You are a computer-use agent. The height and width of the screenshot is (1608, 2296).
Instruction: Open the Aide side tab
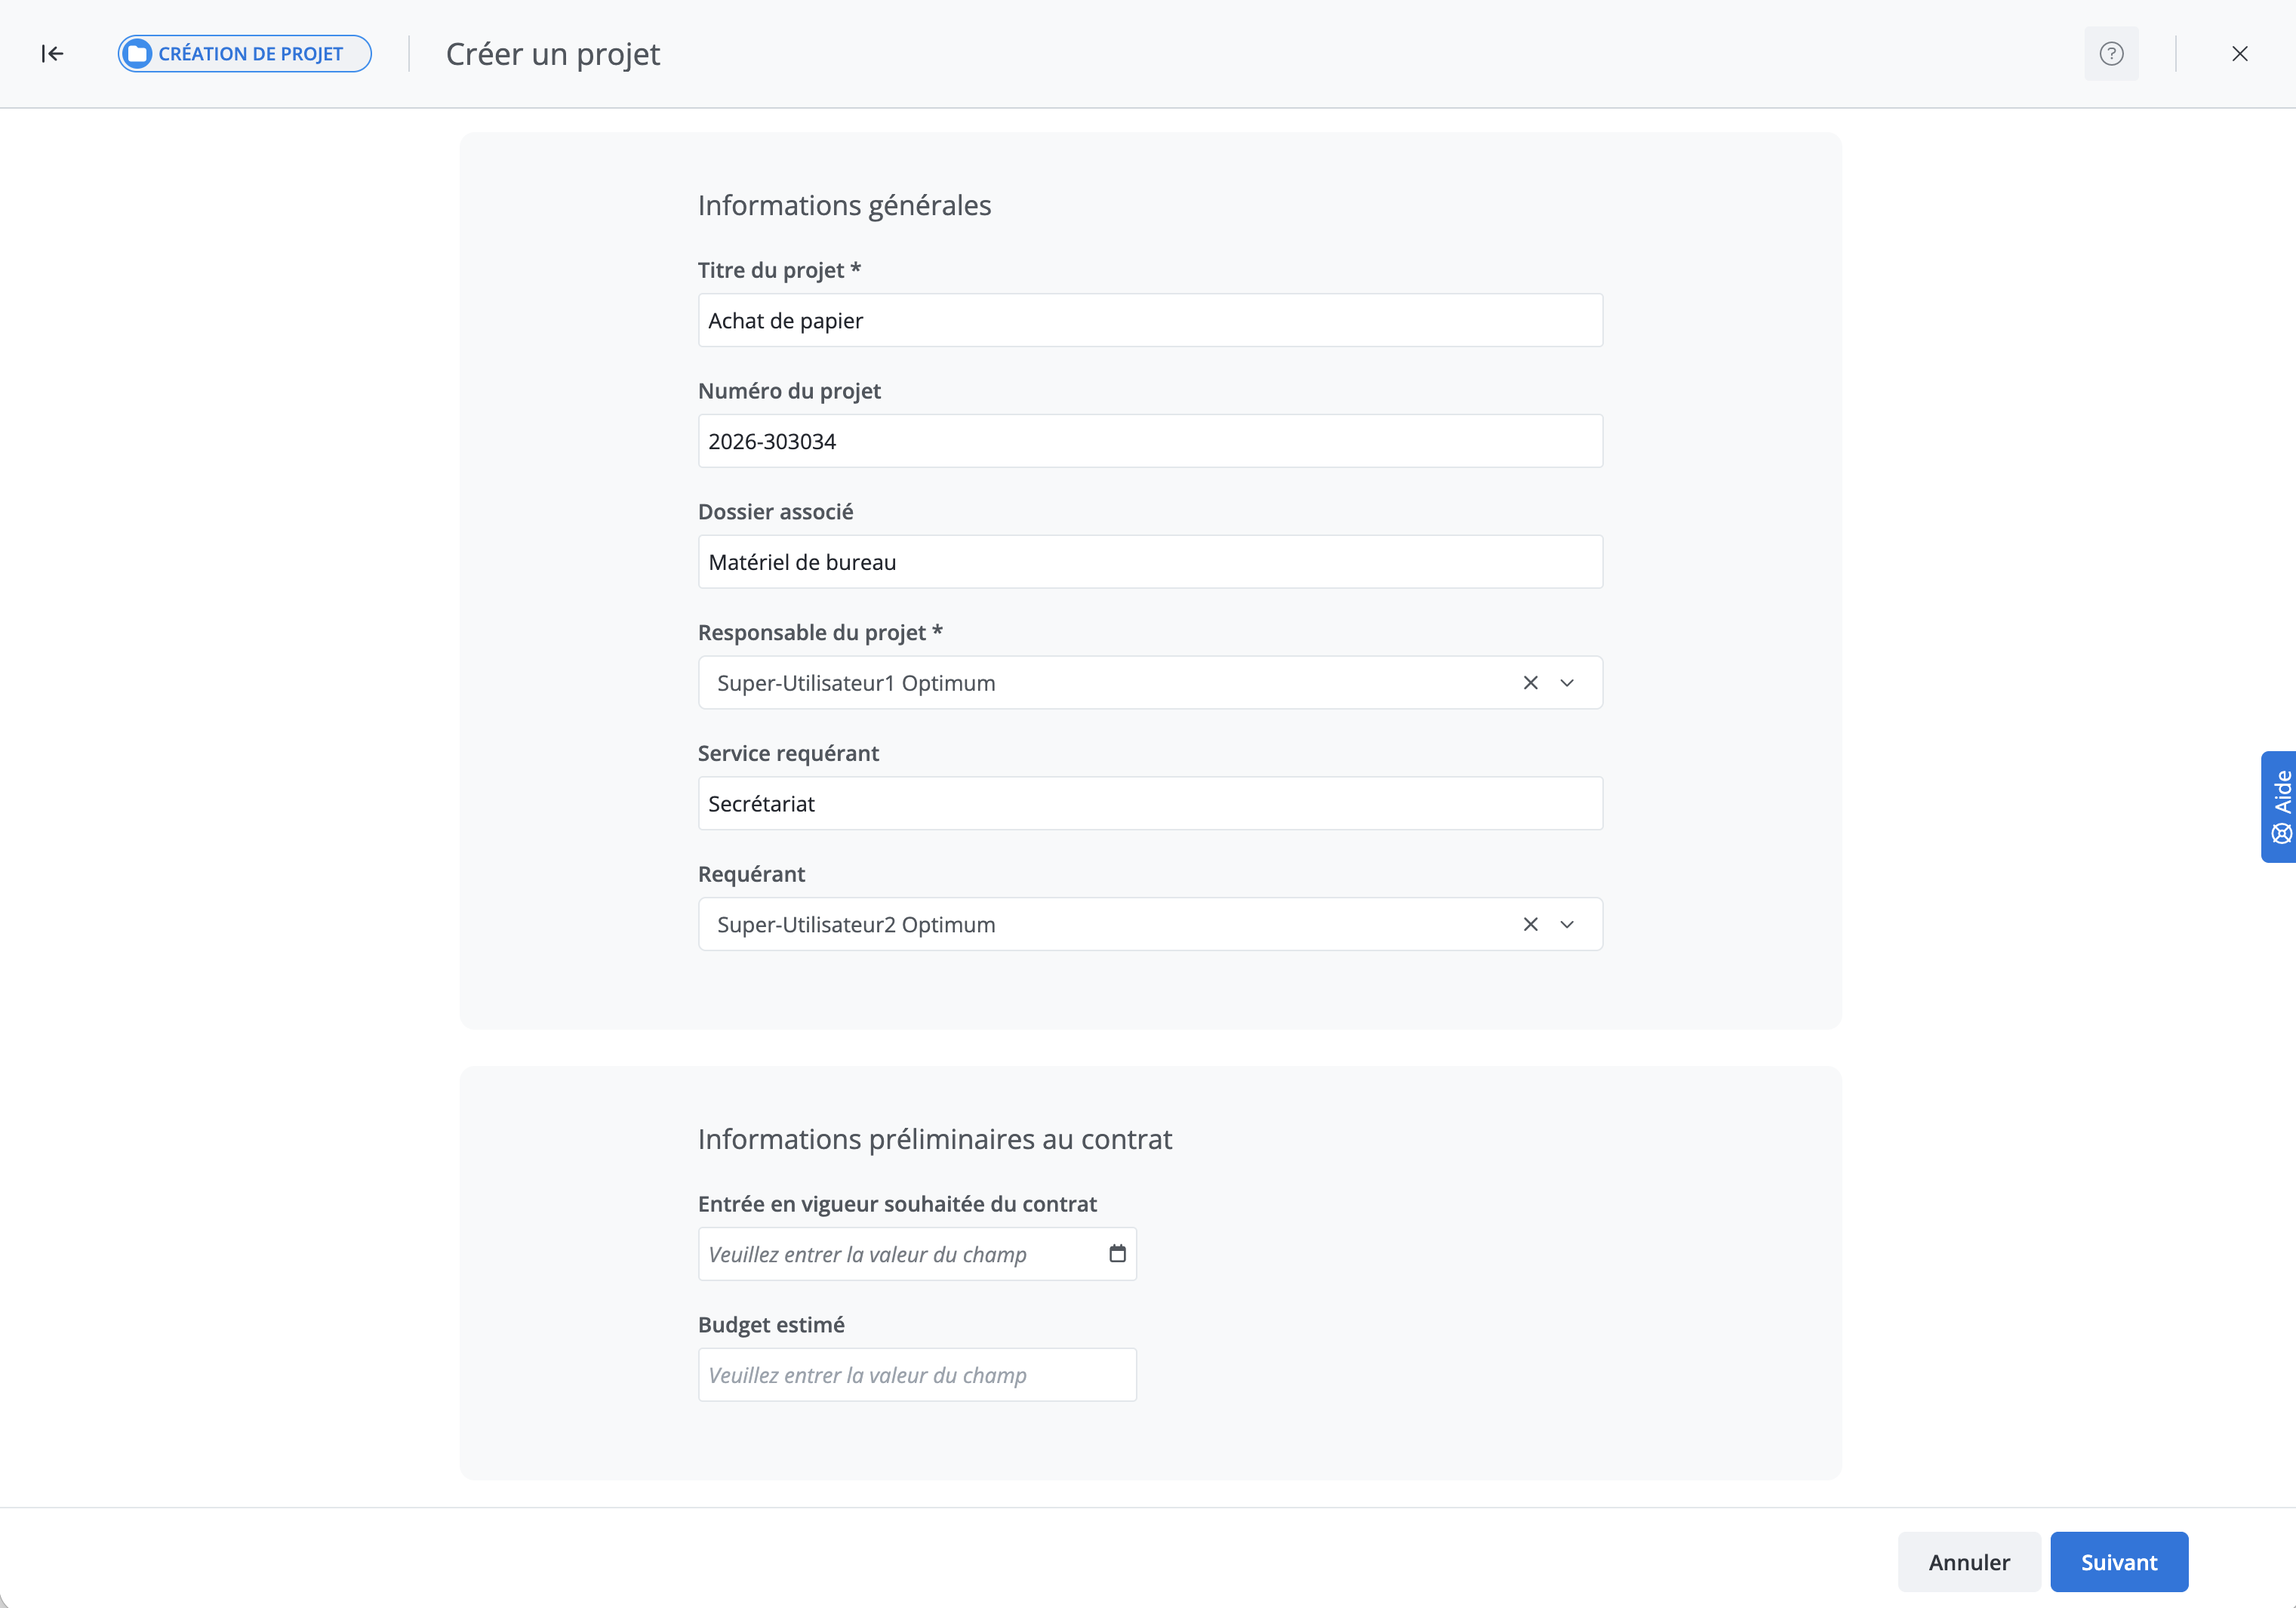click(x=2280, y=807)
